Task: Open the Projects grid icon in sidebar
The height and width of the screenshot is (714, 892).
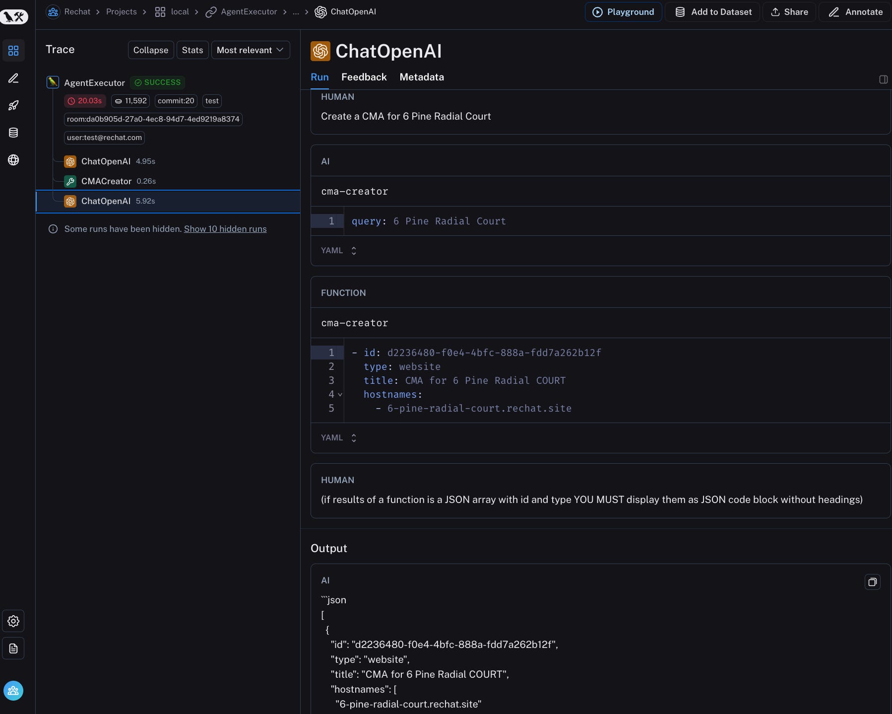Action: click(x=13, y=51)
